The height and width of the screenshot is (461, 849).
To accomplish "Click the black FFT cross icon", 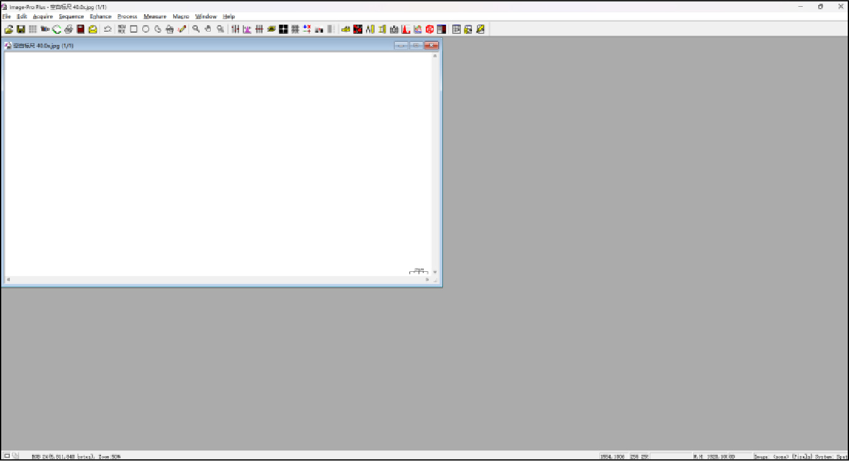I will tap(283, 29).
